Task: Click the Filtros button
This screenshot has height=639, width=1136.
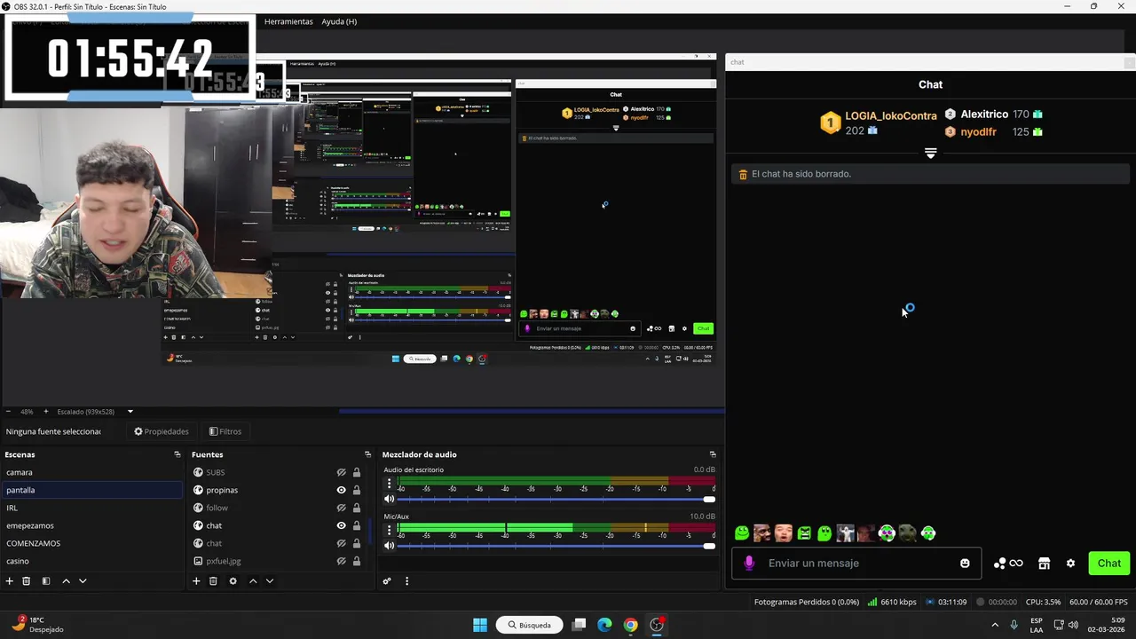Action: 225,431
